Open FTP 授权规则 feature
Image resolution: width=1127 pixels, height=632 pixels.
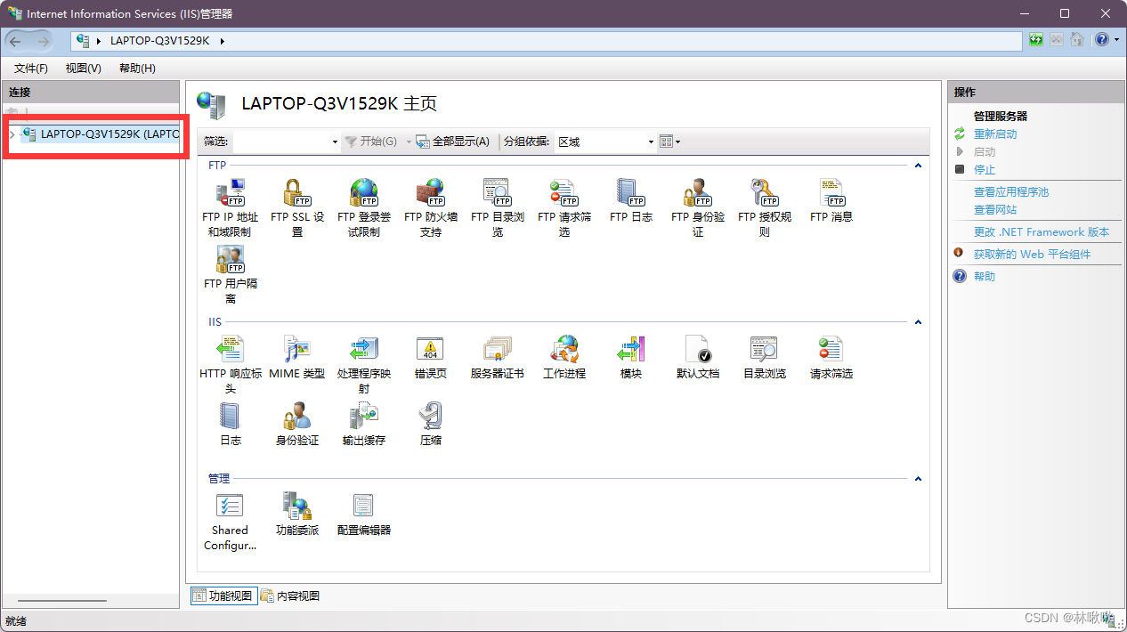[x=764, y=207]
